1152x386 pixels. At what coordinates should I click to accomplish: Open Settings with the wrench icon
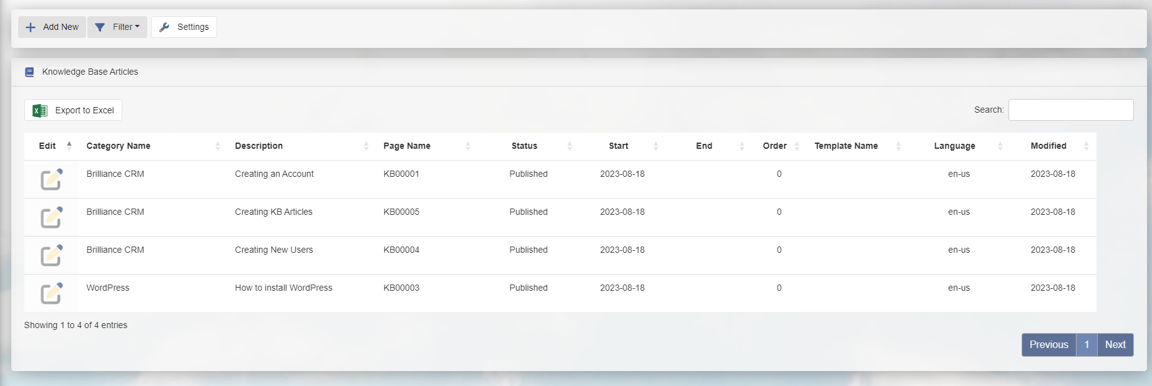click(x=184, y=27)
